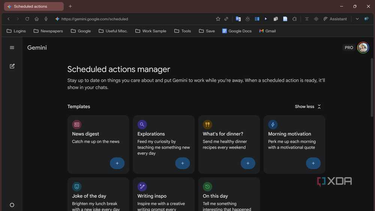Viewport: 375px width, 211px height.
Task: Click the PRO badge
Action: pos(349,48)
